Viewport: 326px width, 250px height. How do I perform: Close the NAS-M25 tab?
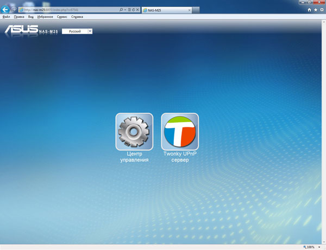190,10
